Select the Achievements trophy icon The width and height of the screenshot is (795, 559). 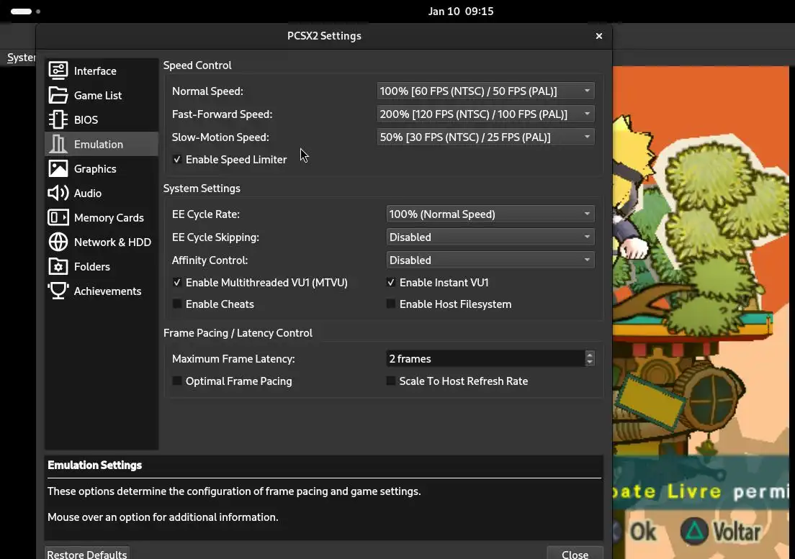(58, 291)
